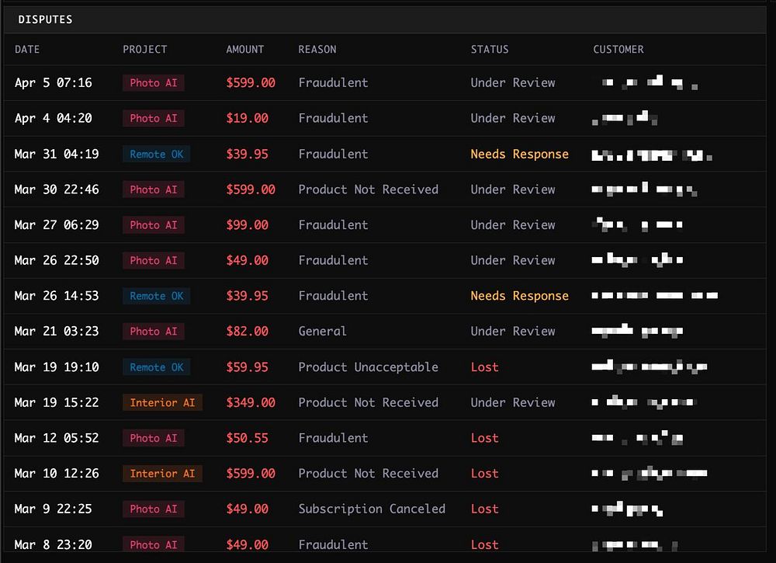Open the Lost status for Mar 19 19:10
776x563 pixels.
click(484, 367)
